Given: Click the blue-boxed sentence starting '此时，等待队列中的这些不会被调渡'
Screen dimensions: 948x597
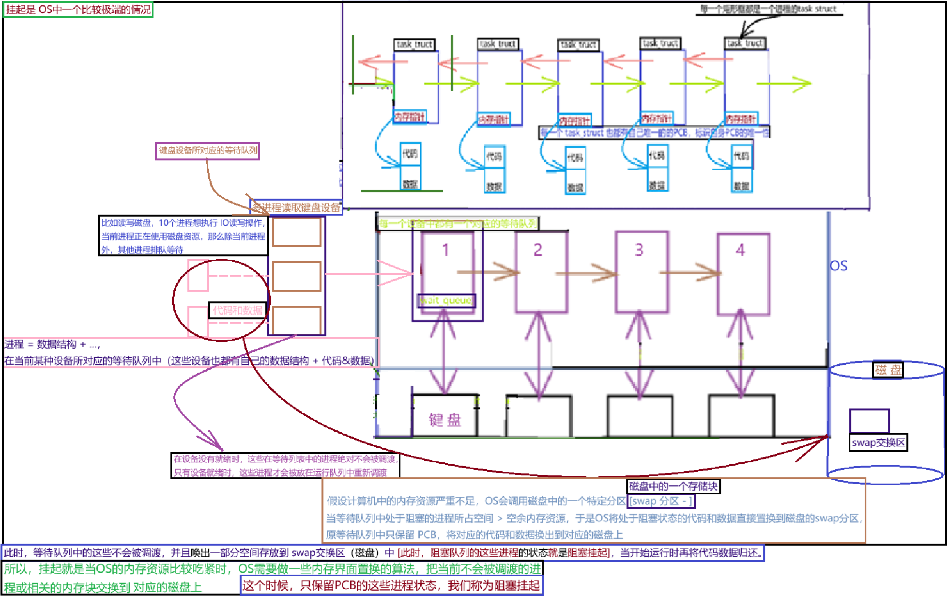Looking at the screenshot, I should [383, 553].
